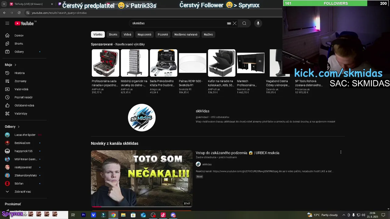Open Discord from the taskbar
This screenshot has height=219, width=390.
click(173, 215)
